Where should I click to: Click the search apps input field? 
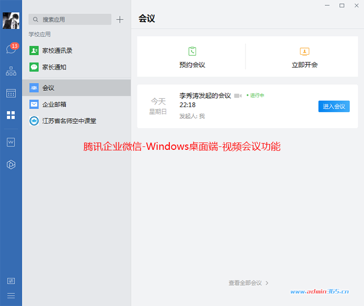pyautogui.click(x=70, y=19)
